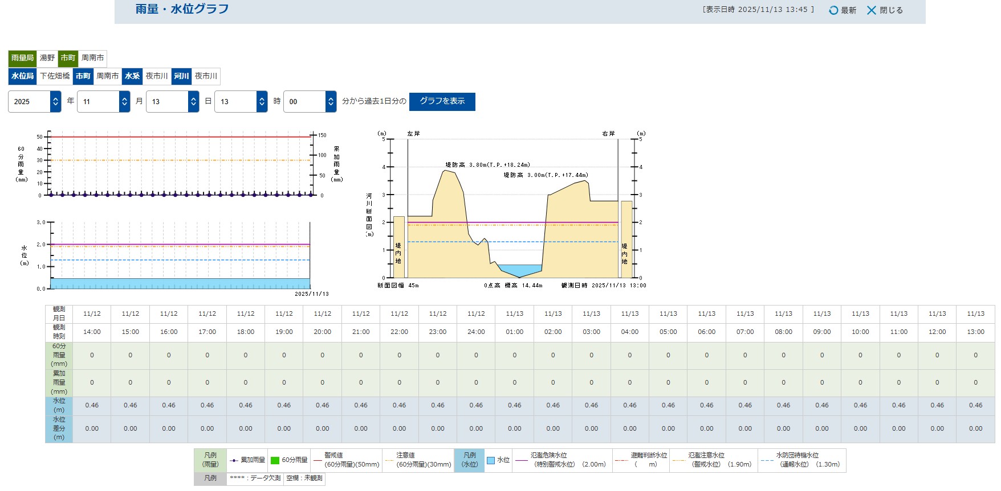Expand the minute dropdown showing 00

(310, 102)
